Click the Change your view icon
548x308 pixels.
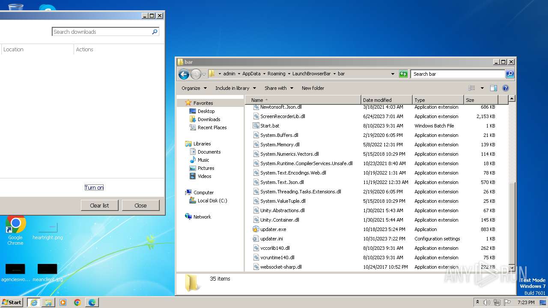(472, 88)
